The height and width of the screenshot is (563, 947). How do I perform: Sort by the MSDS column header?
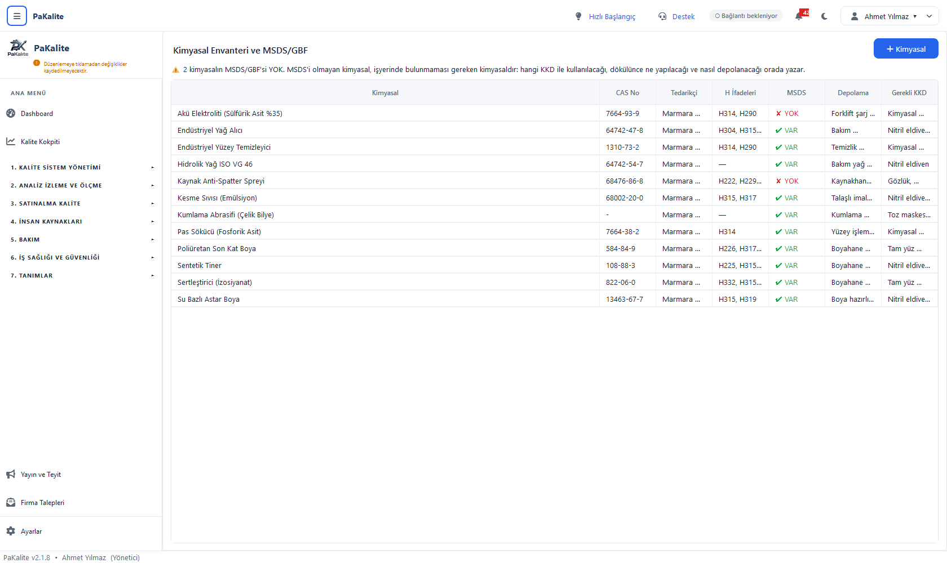[x=796, y=93]
